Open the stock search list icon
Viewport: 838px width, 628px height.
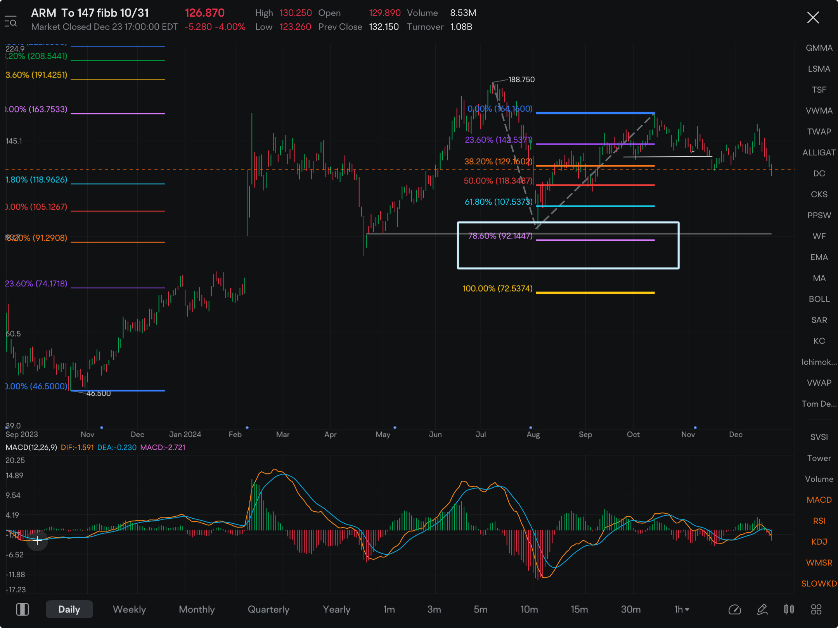(10, 21)
